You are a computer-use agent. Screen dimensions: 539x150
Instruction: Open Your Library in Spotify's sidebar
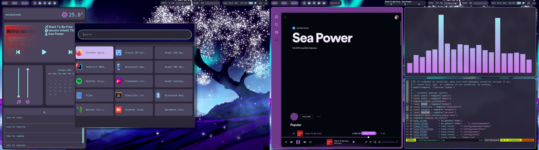[x=276, y=32]
